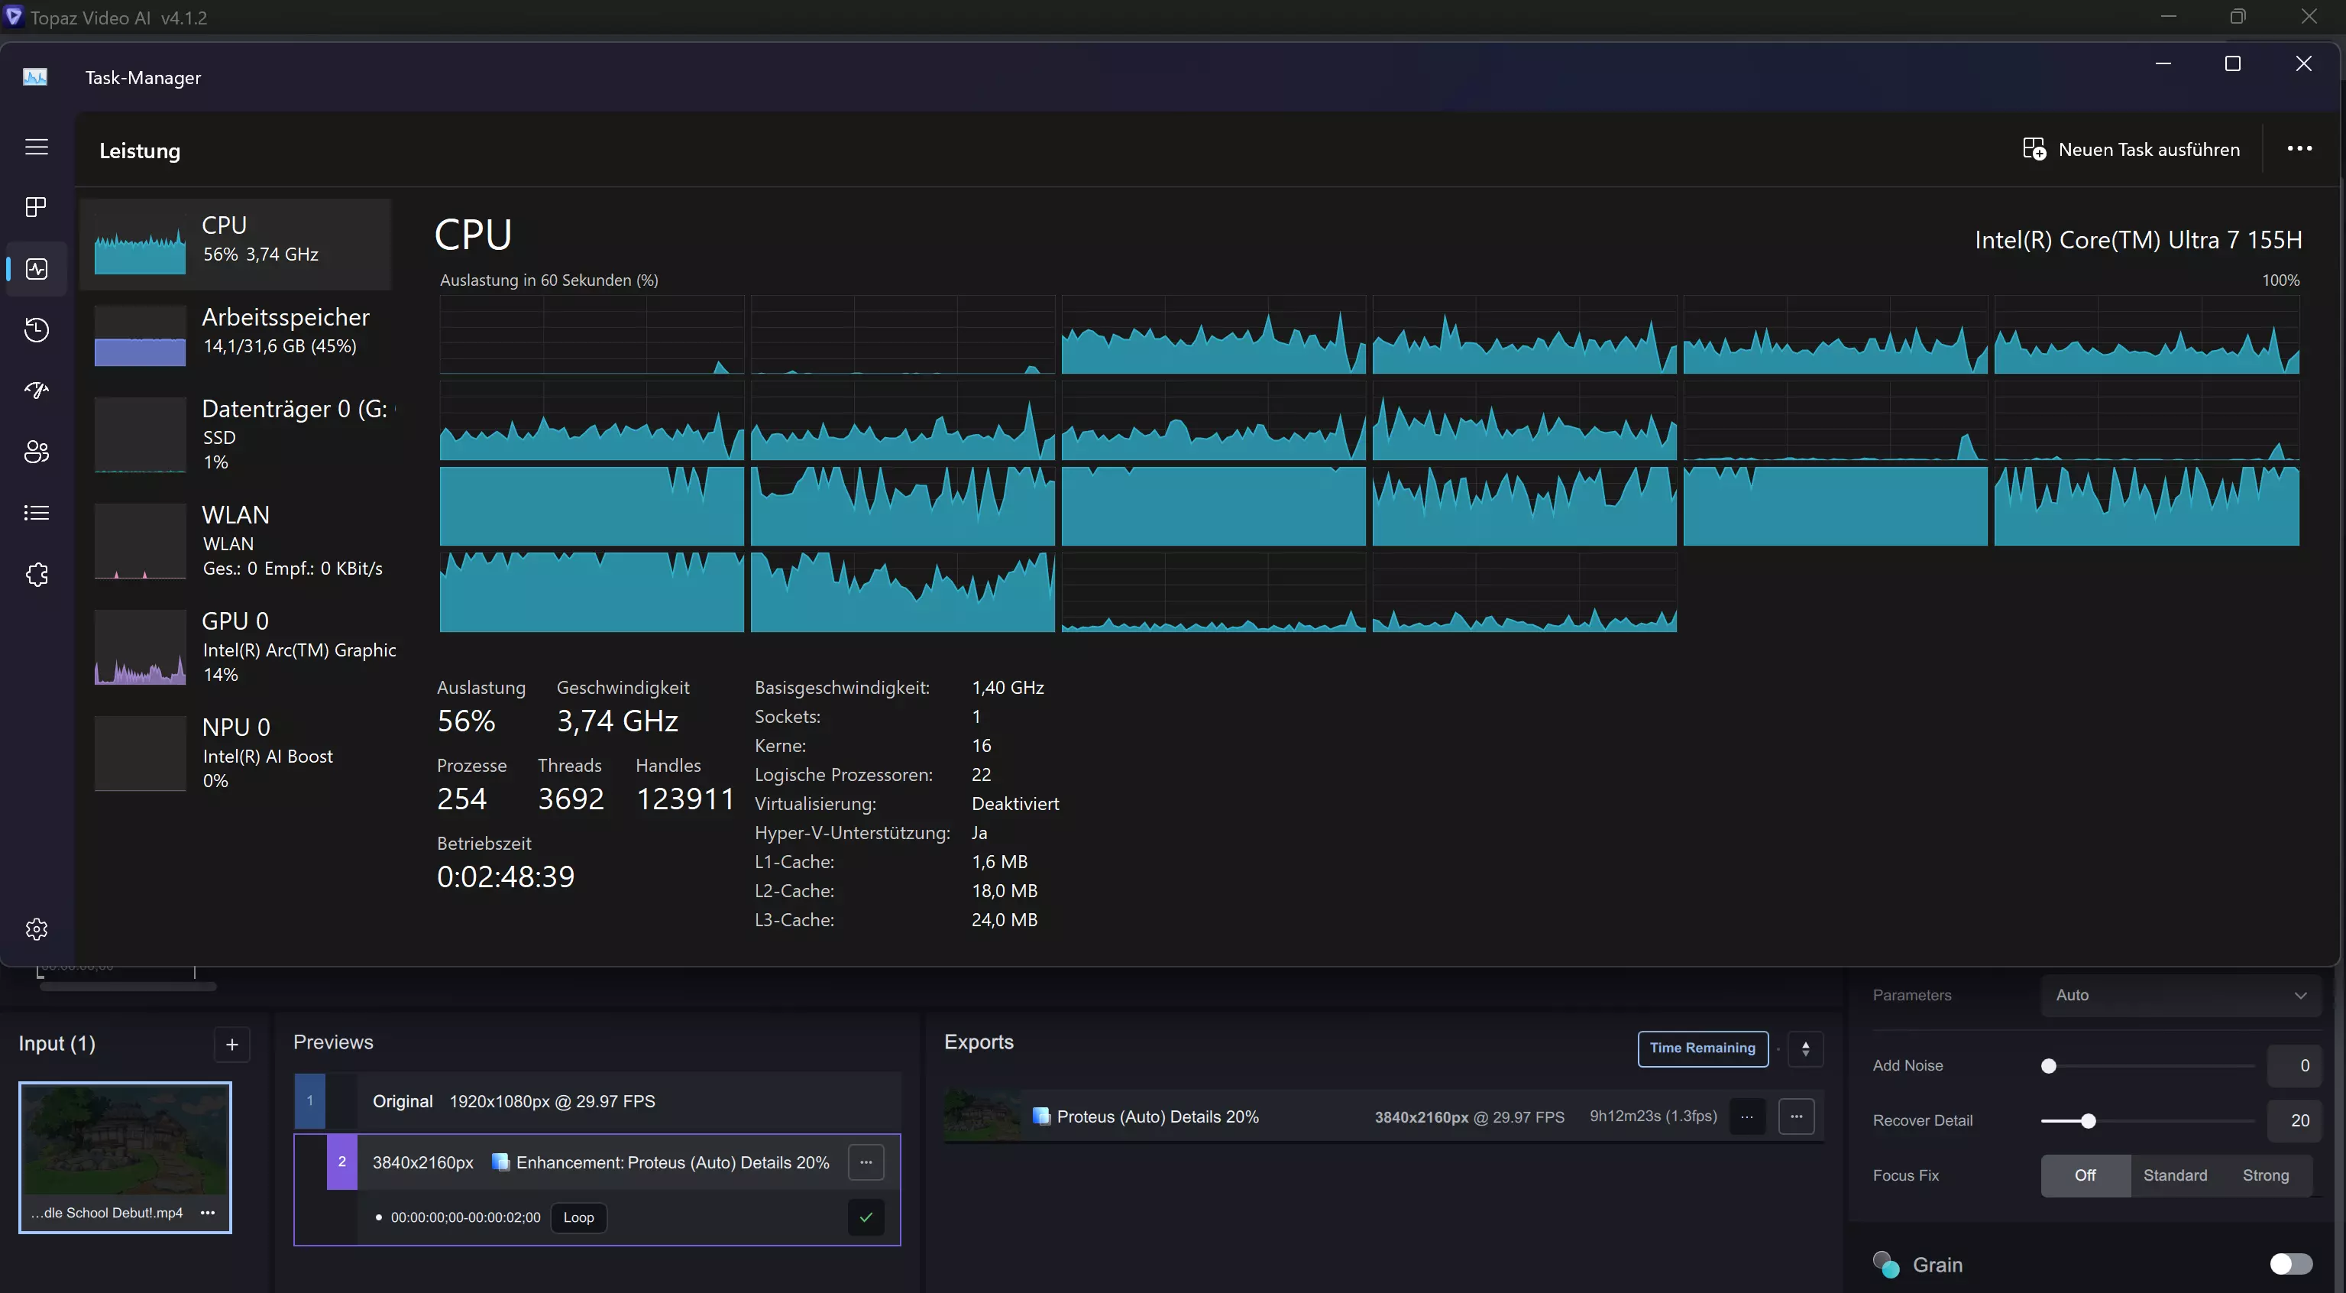Select Original preview row number 1
This screenshot has width=2346, height=1293.
[597, 1100]
